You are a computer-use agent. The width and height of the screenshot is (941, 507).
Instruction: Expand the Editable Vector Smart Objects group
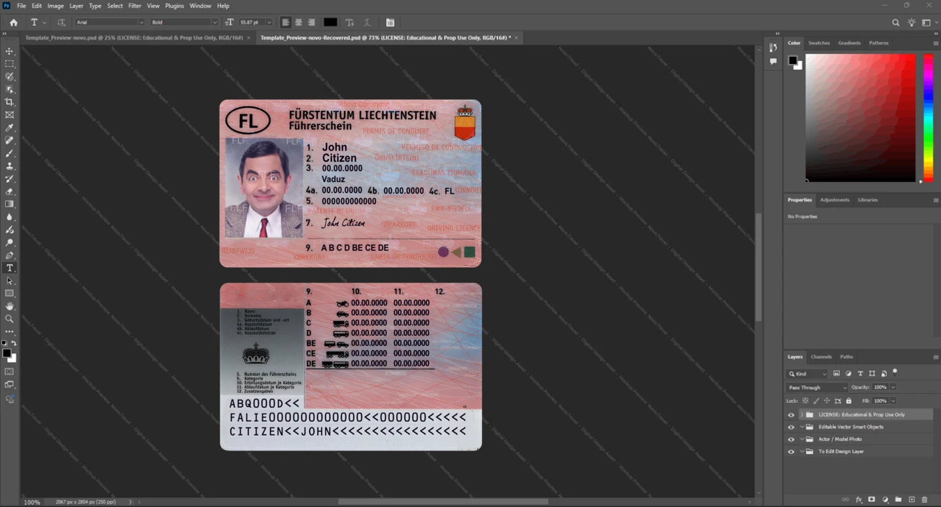(802, 427)
